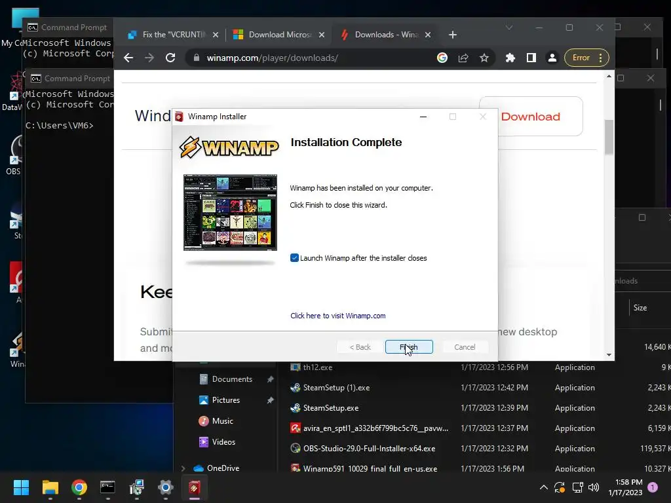
Task: Click the Winamp logo in installer
Action: pyautogui.click(x=229, y=147)
